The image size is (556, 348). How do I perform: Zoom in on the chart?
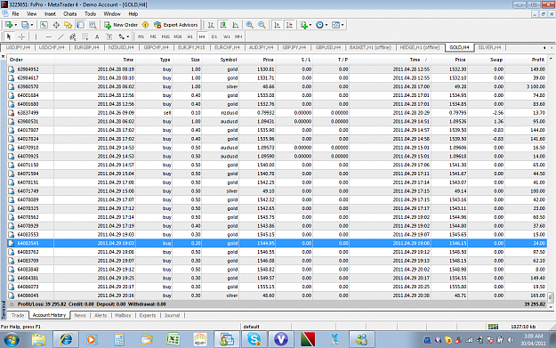(250, 25)
